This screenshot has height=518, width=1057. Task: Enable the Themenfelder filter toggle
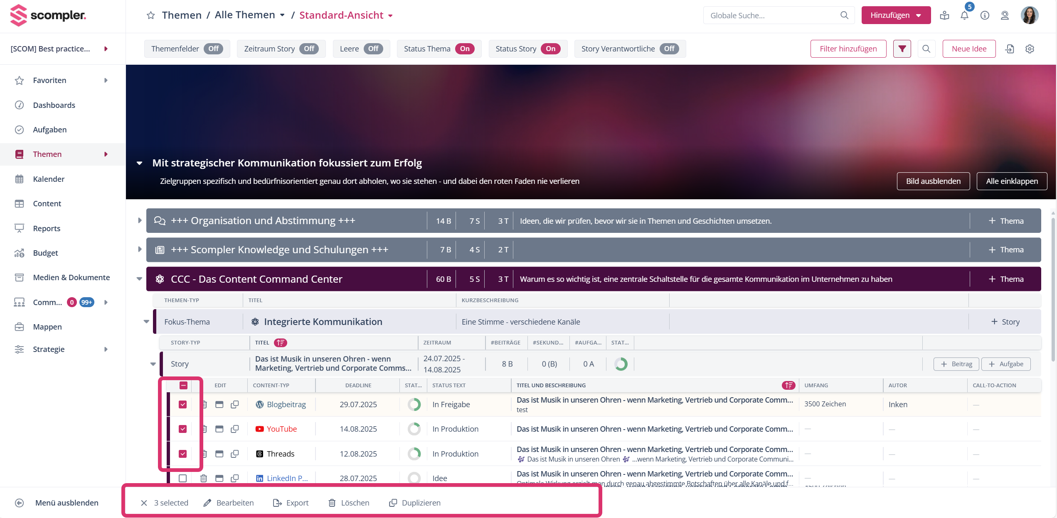point(213,49)
